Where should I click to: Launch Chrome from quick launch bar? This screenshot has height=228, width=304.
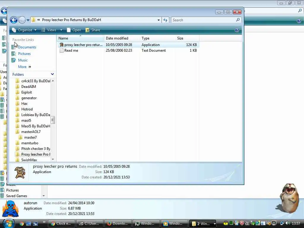(x=21, y=224)
